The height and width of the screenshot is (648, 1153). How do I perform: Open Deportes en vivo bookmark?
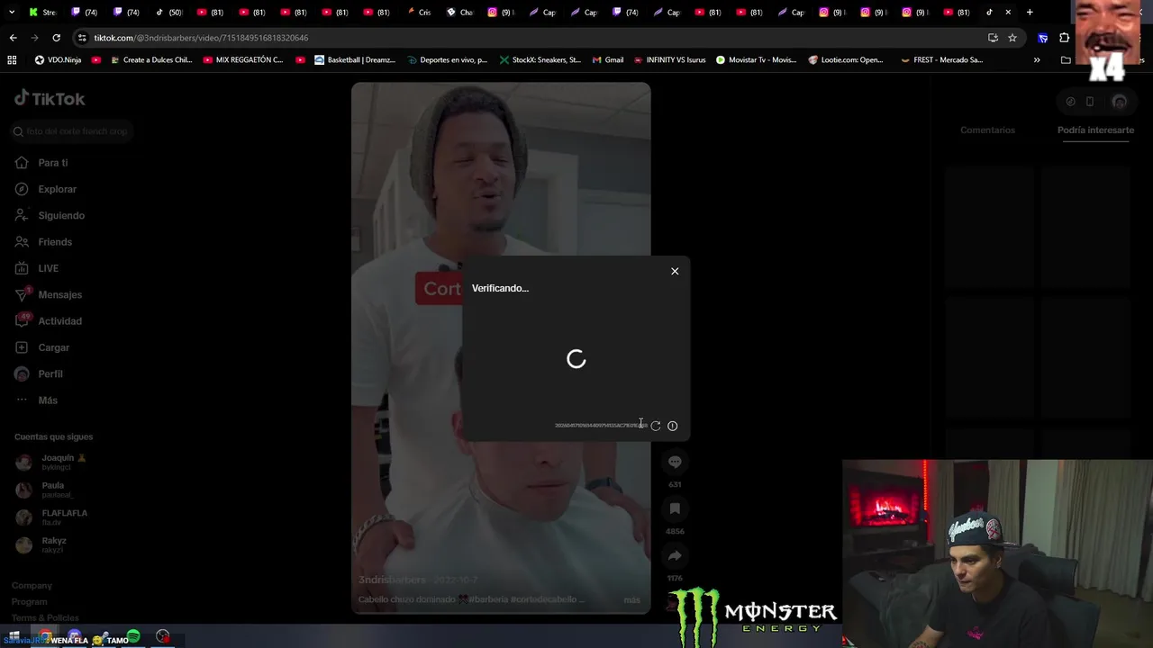click(x=446, y=60)
